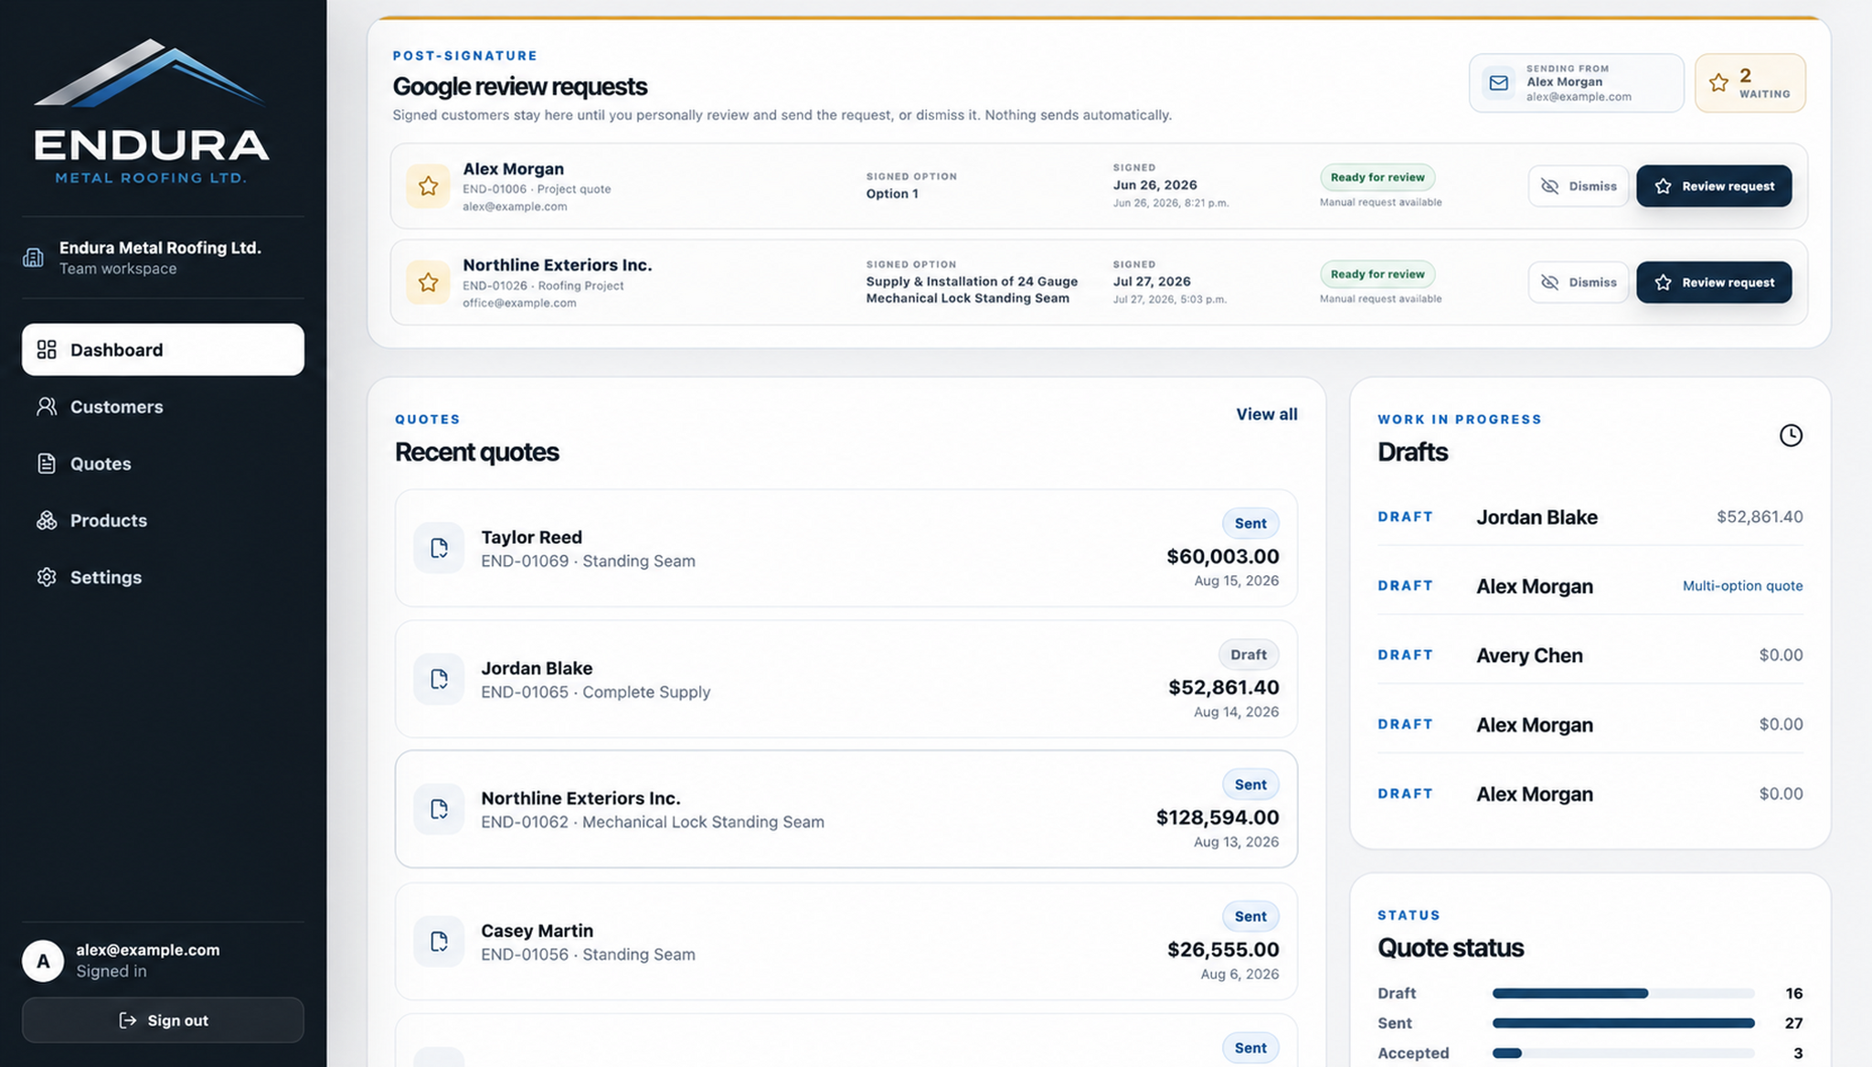Click the Jul 27, 2026 signed date
Viewport: 1872px width, 1067px height.
pyautogui.click(x=1152, y=282)
